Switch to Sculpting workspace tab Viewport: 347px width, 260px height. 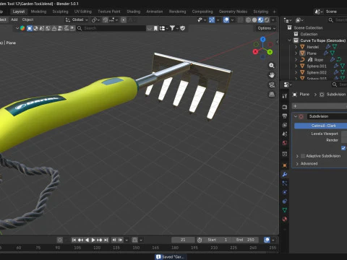tap(60, 12)
